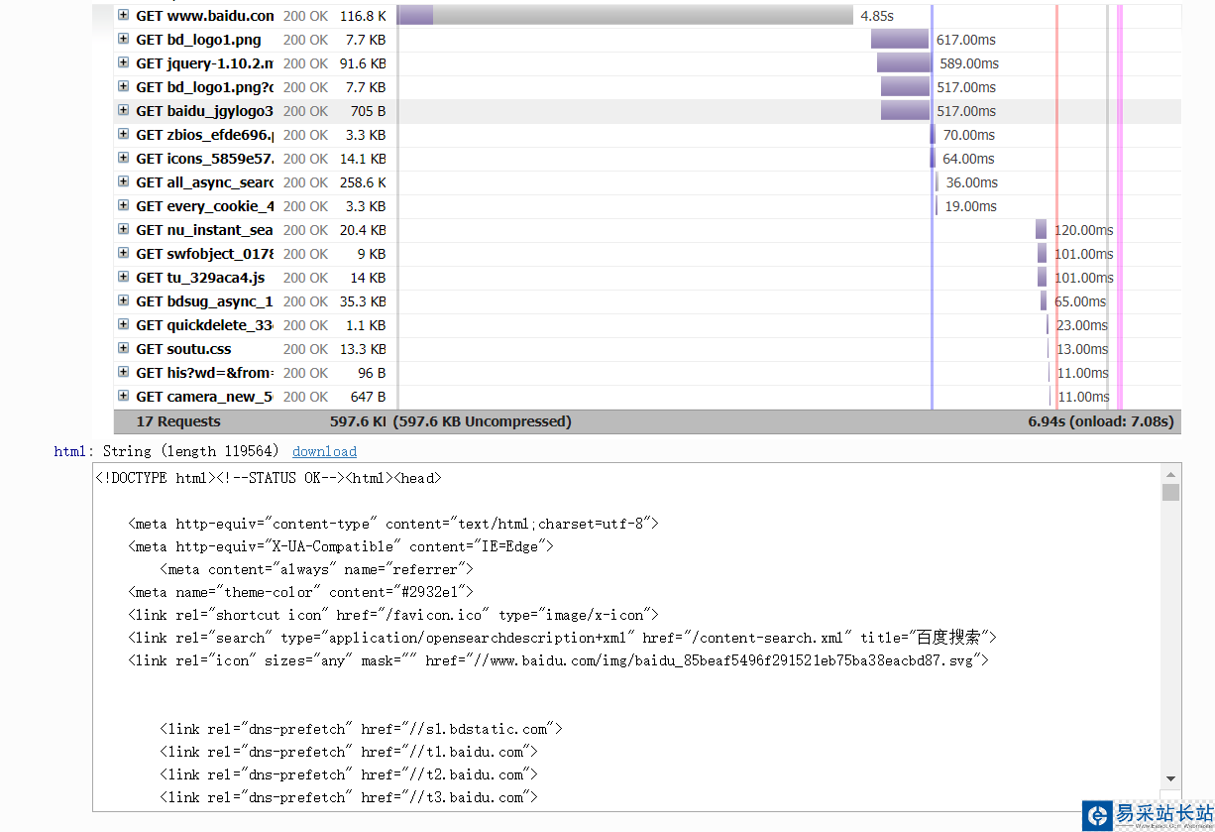Click the 589.00ms jquery timing bar
The width and height of the screenshot is (1215, 832).
905,62
